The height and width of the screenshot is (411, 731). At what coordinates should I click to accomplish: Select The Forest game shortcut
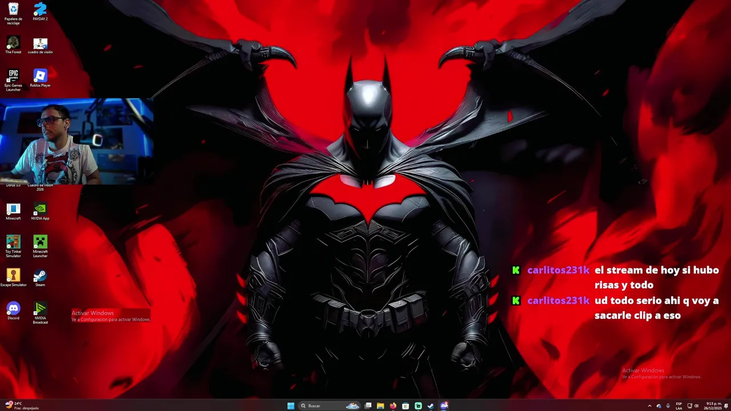(x=13, y=45)
